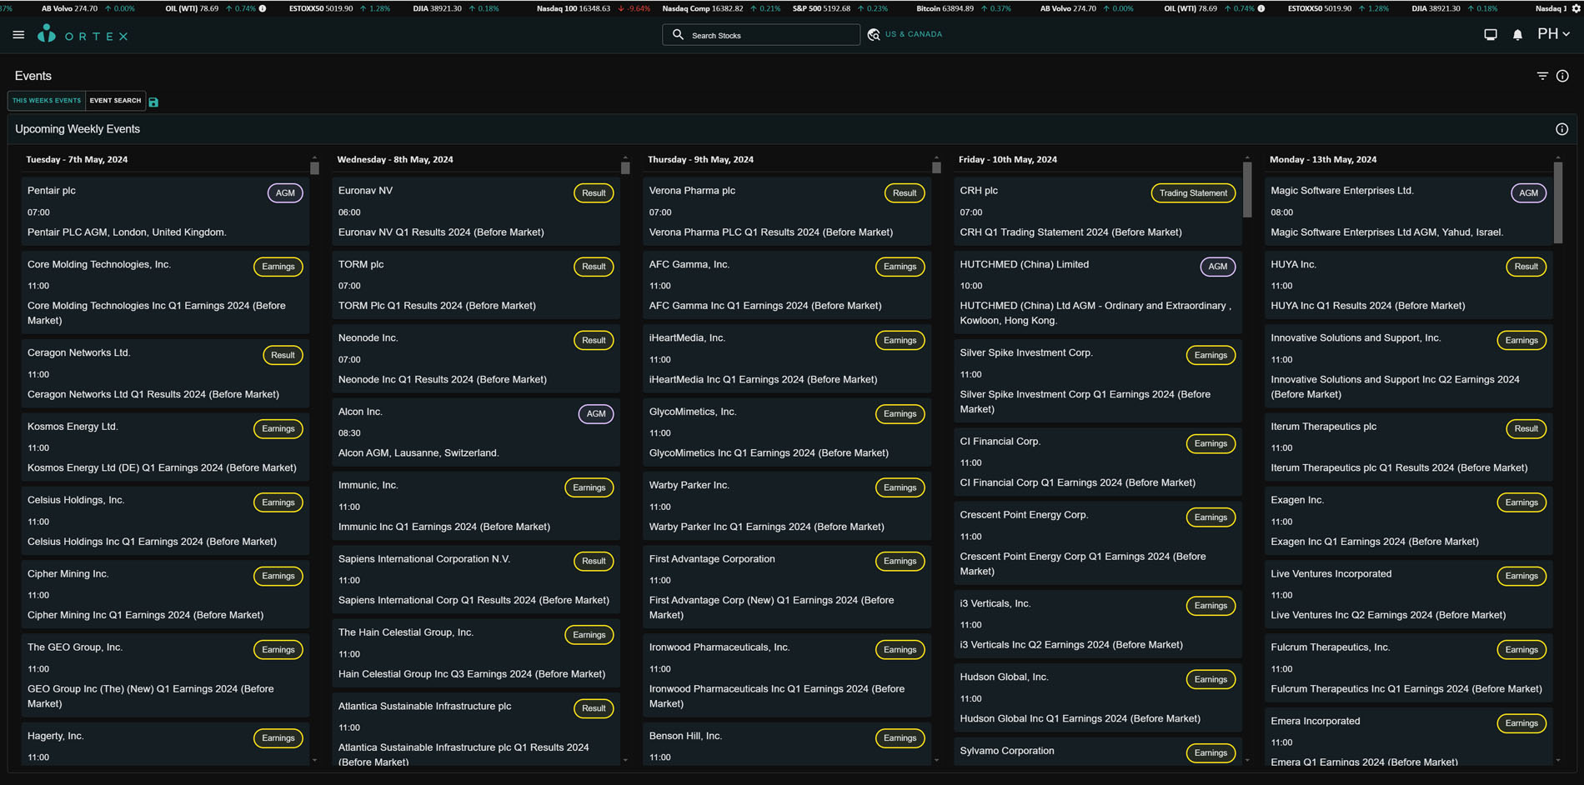
Task: Click scroll-down arrow in Tuesday column
Action: (314, 760)
